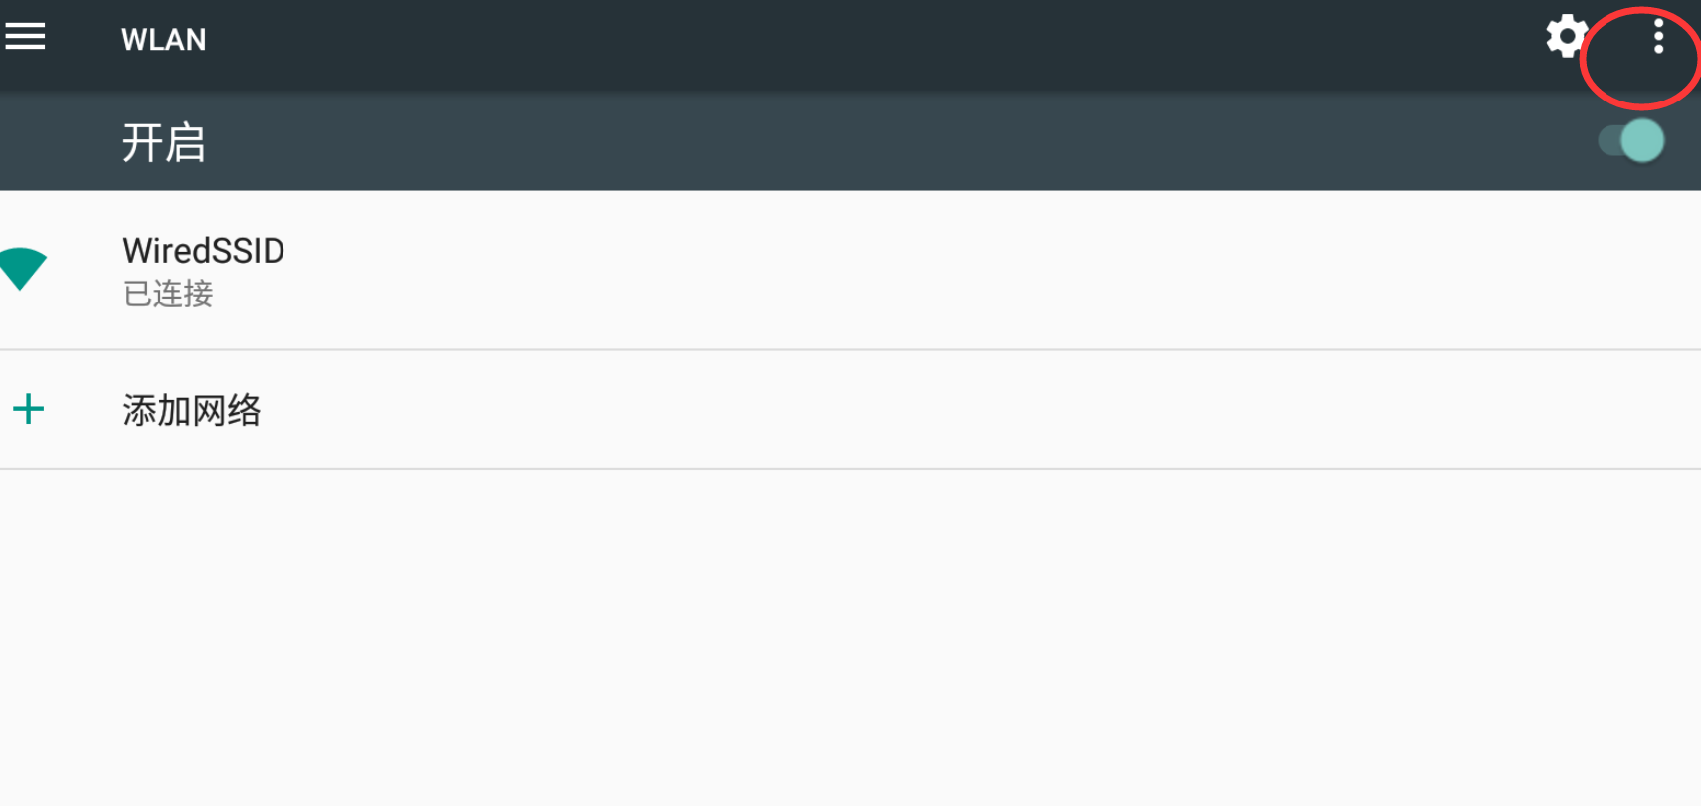Click blank space in WiredSSID row
This screenshot has width=1701, height=806.
pyautogui.click(x=895, y=271)
